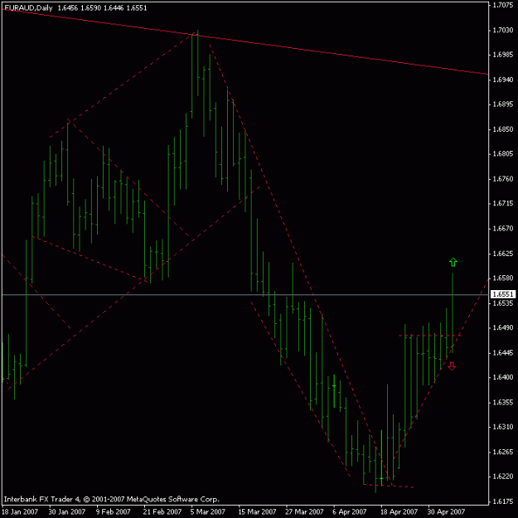Viewport: 518px width, 518px height.
Task: Click the 9 Feb 2007 date label
Action: [114, 511]
